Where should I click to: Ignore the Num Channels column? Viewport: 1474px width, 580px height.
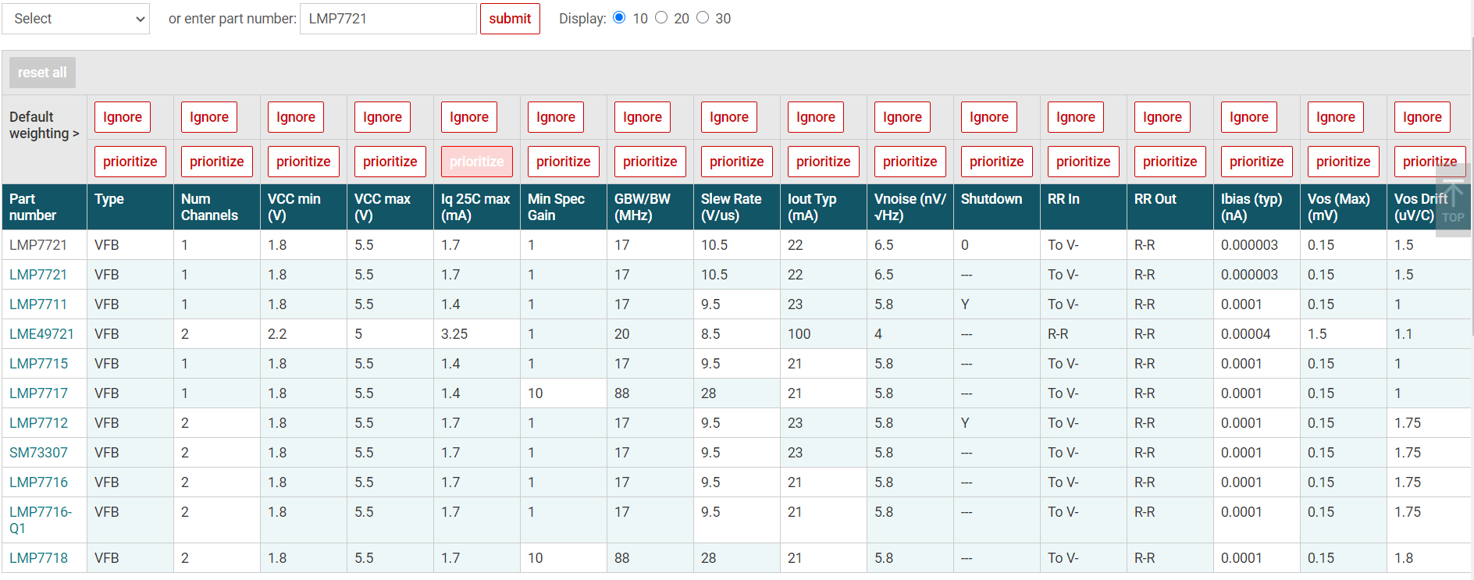pyautogui.click(x=209, y=117)
